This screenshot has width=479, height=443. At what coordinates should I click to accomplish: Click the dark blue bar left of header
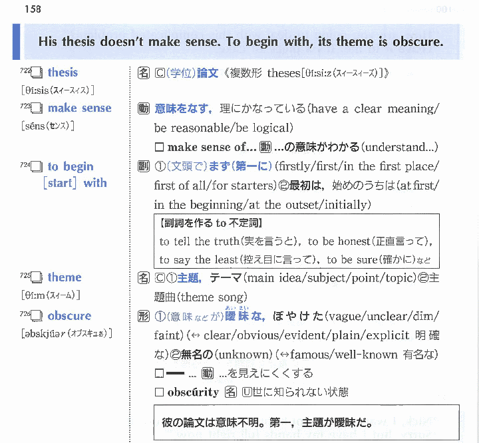pos(16,42)
